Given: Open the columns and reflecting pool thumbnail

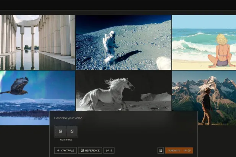Looking at the screenshot, I should 37,42.
